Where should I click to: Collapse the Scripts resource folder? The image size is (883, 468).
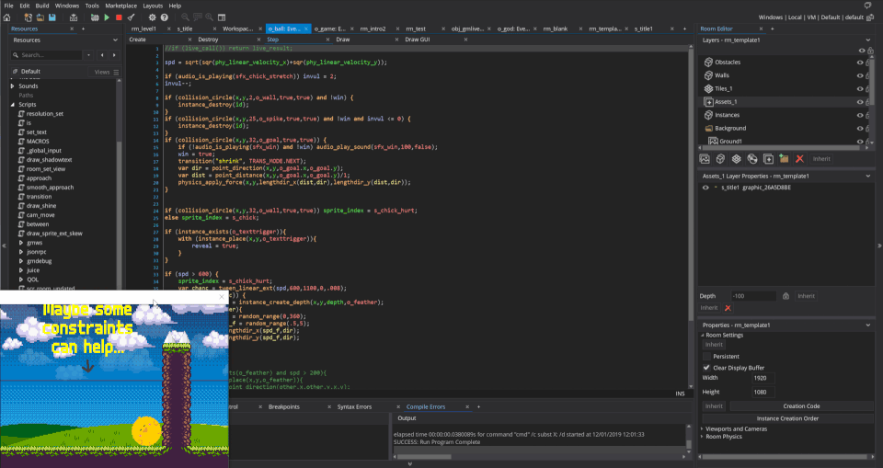click(12, 105)
